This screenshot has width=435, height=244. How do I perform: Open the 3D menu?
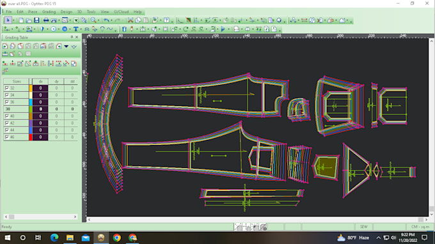[79, 11]
